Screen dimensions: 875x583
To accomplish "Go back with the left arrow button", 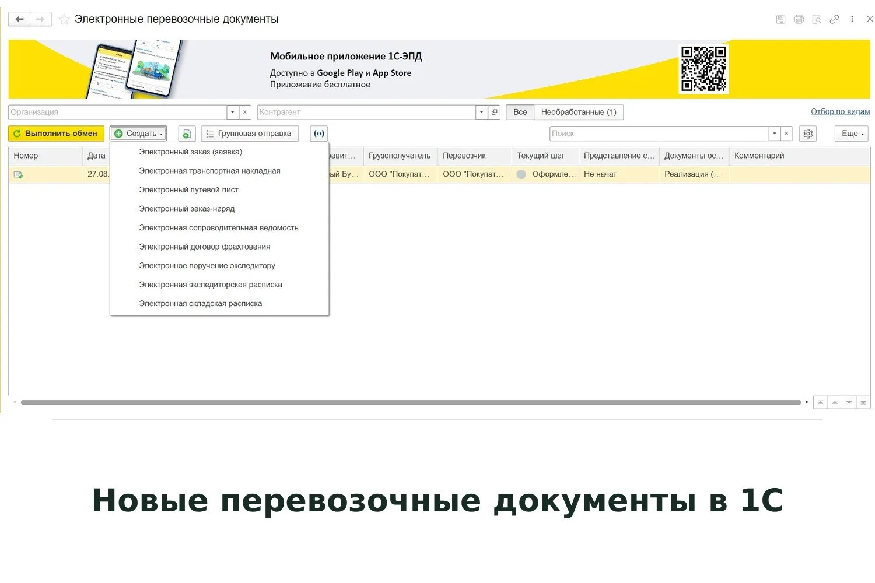I will (19, 19).
